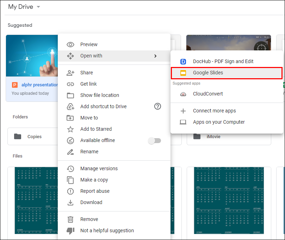
Task: Click the Manage versions clock icon
Action: coord(70,168)
